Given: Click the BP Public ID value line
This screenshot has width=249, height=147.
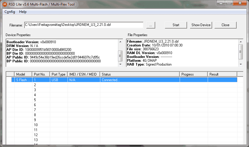Looking at the screenshot, I should click(x=54, y=61).
